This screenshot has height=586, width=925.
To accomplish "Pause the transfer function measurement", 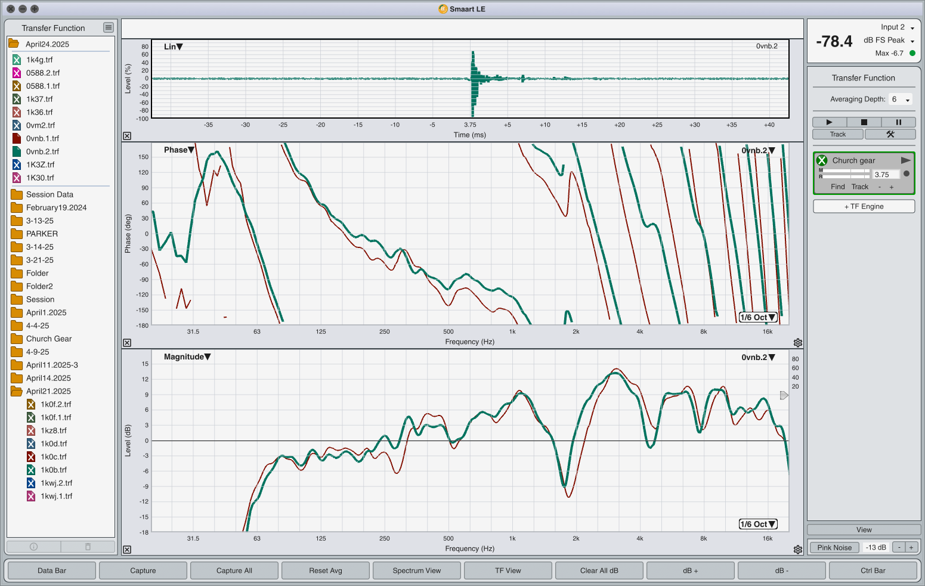I will [898, 122].
